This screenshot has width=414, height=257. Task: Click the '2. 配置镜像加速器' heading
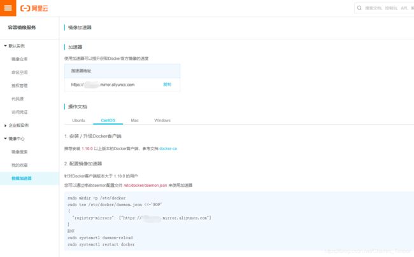coord(83,163)
